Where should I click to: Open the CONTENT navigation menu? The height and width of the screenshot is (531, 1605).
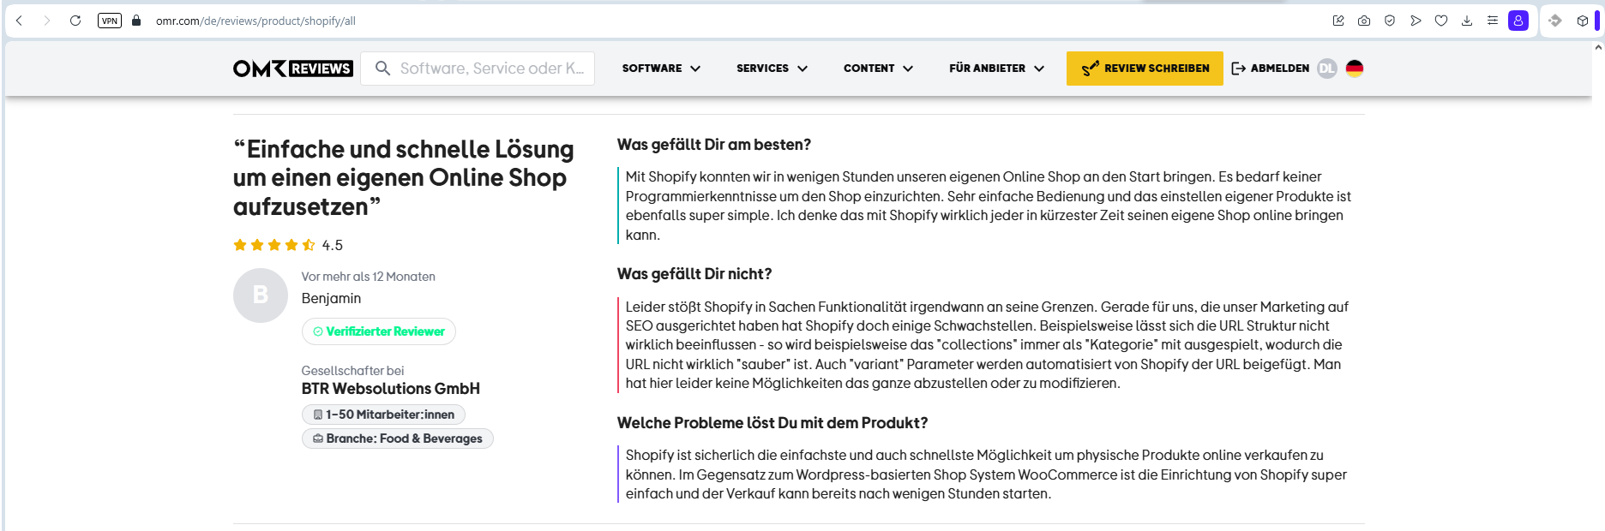(878, 69)
